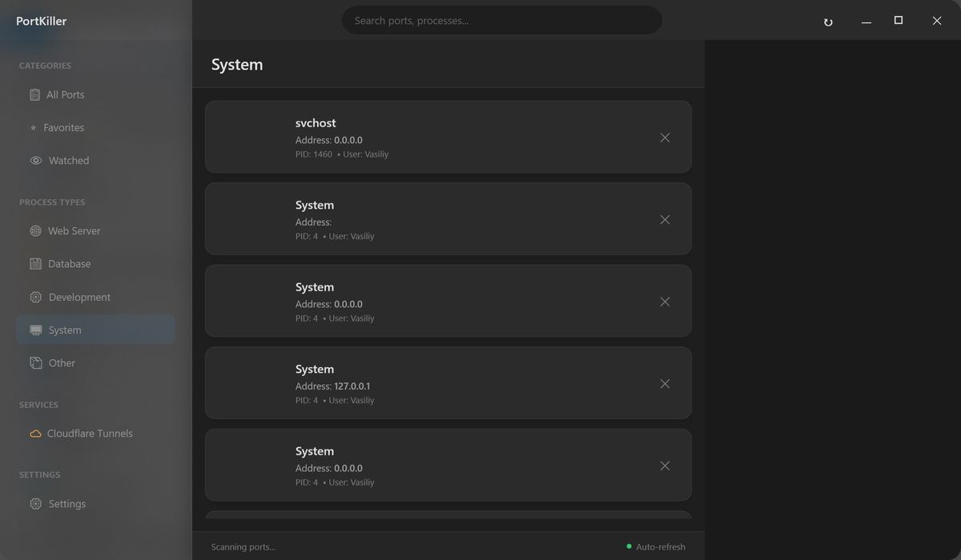Screen dimensions: 961x560
Task: Kill the System process with empty address
Action: click(665, 220)
